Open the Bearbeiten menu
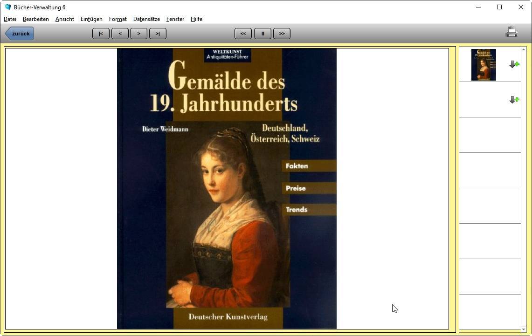The width and height of the screenshot is (532, 336). tap(35, 19)
